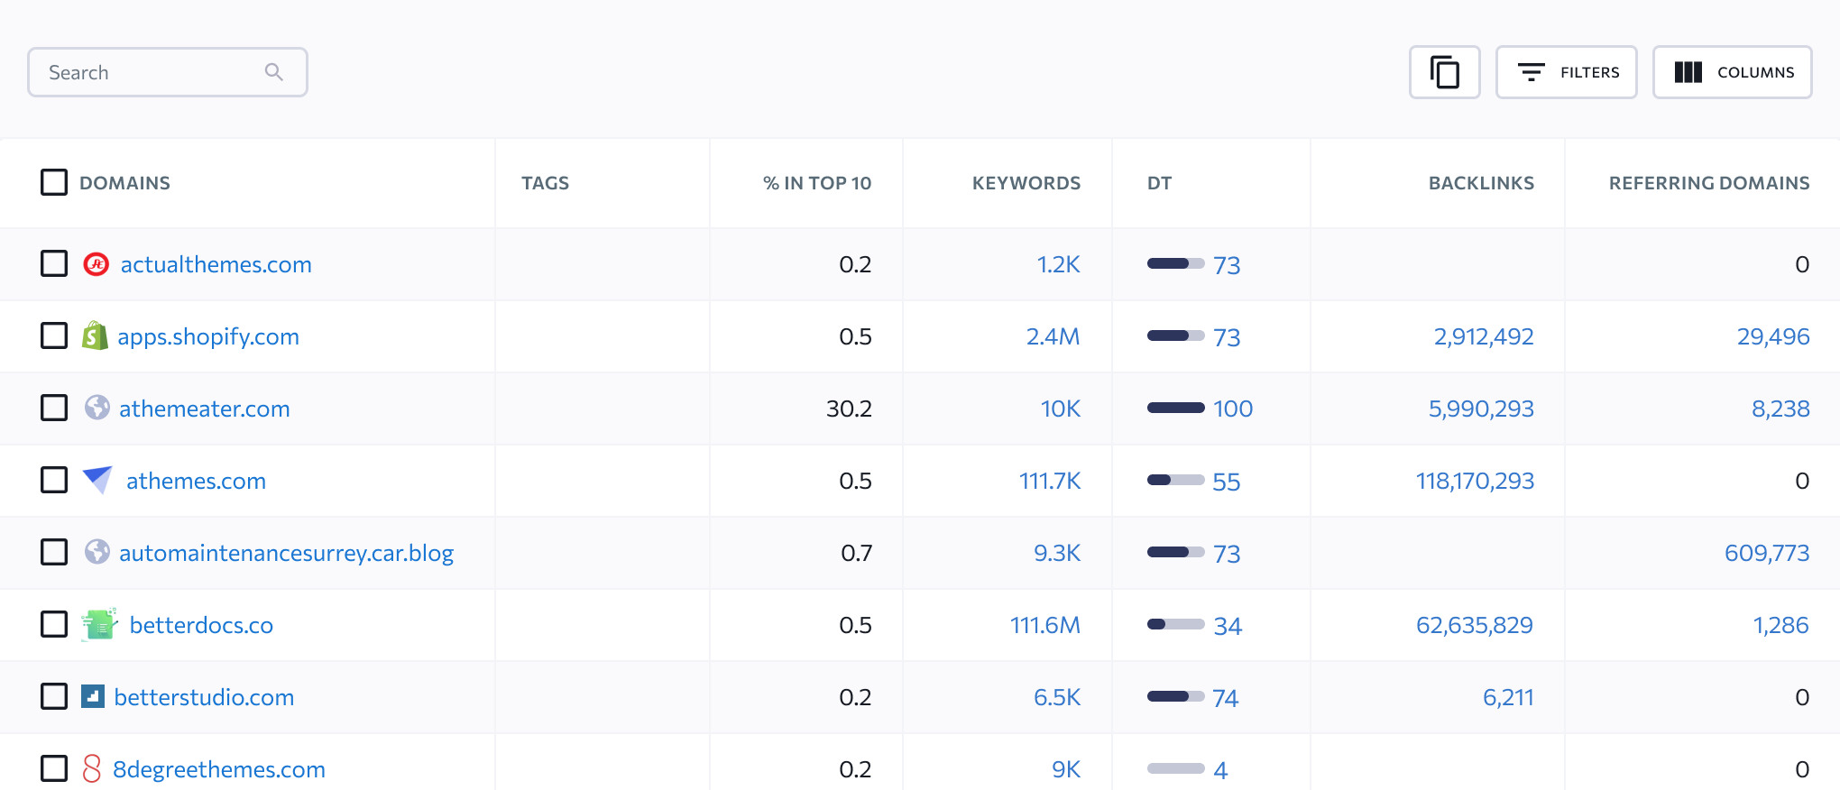Click keywords value 111.6M
Viewport: 1840px width, 790px height.
click(x=1044, y=625)
